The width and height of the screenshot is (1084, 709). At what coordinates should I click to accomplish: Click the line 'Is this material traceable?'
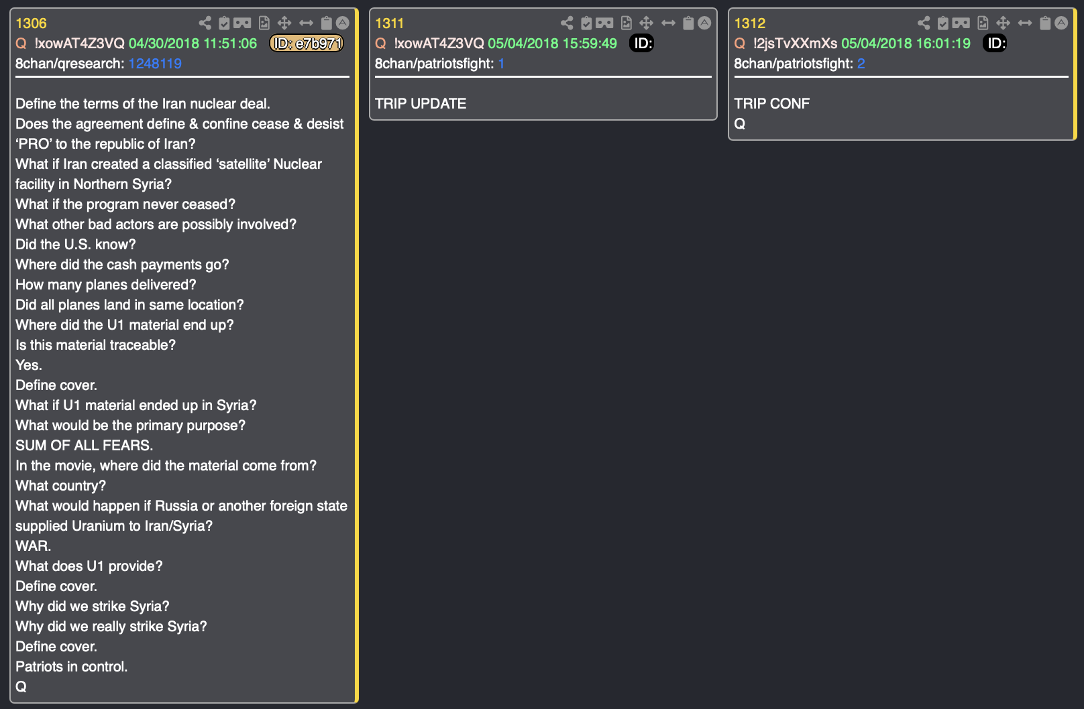pos(96,345)
